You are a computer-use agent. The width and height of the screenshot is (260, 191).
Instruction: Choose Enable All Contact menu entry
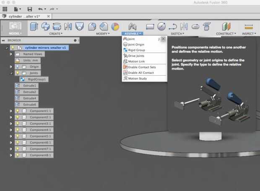[144, 73]
